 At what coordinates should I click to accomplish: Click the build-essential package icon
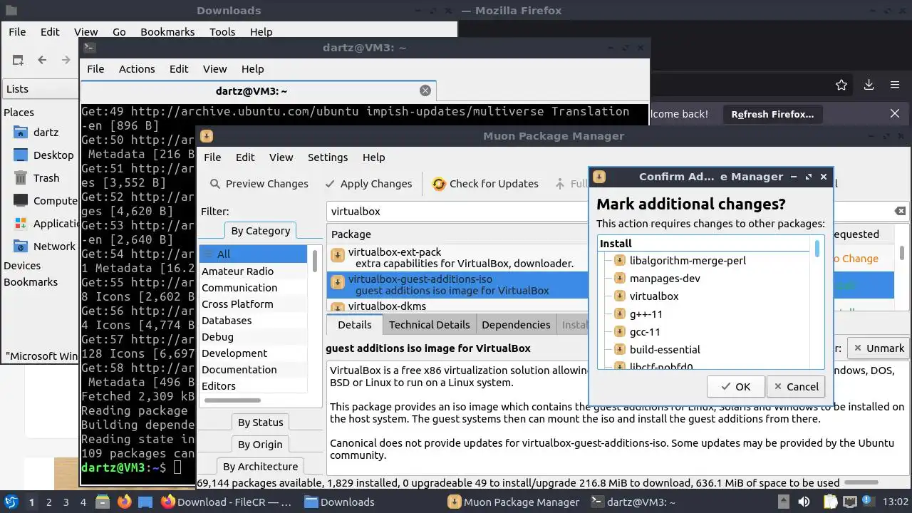pos(620,350)
